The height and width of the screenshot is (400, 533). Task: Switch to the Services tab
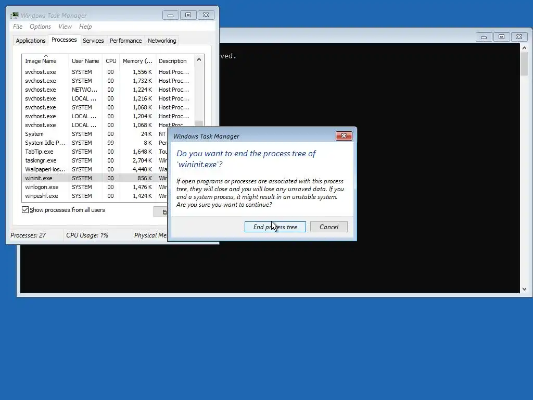tap(93, 41)
